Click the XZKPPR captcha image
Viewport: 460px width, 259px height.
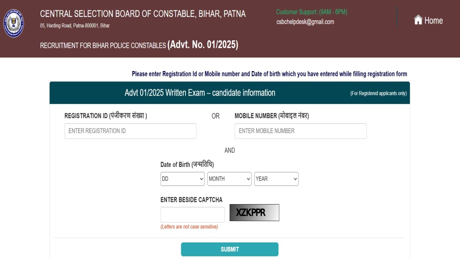coord(254,213)
